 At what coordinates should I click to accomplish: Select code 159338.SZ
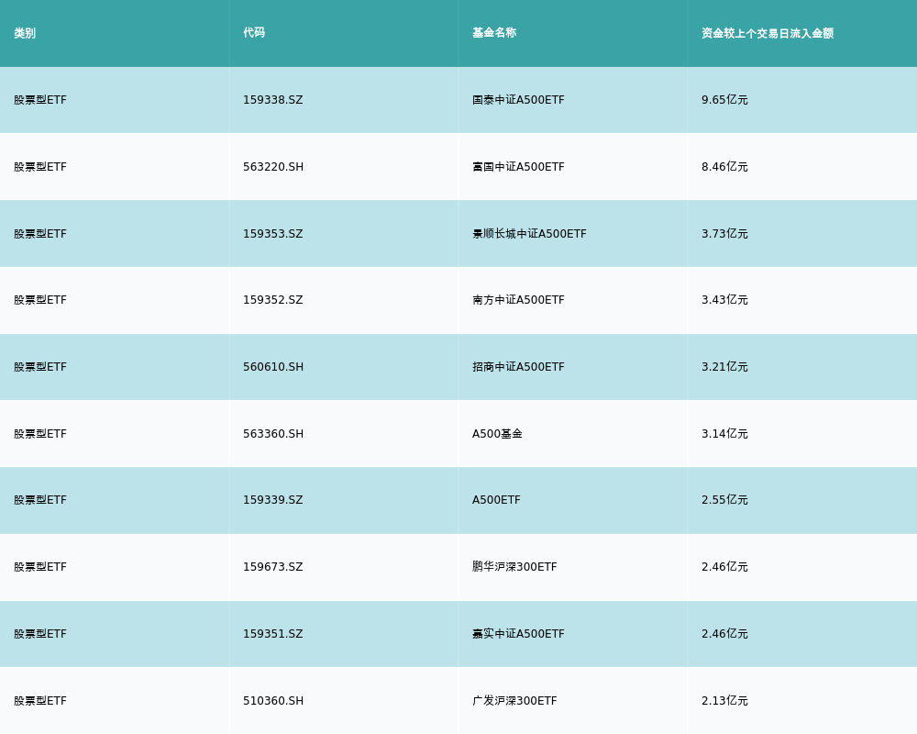[x=273, y=100]
